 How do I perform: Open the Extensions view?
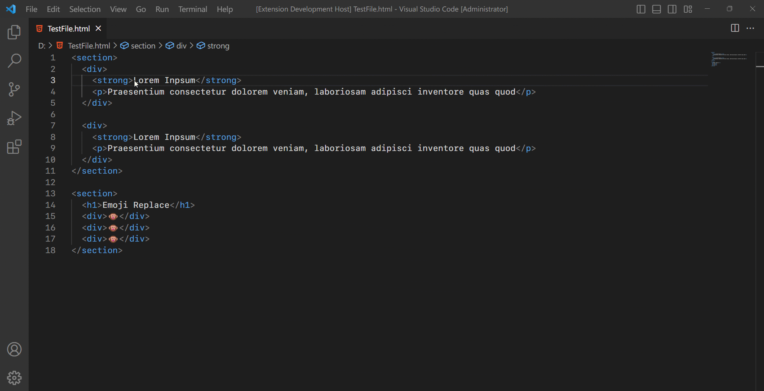(x=14, y=147)
